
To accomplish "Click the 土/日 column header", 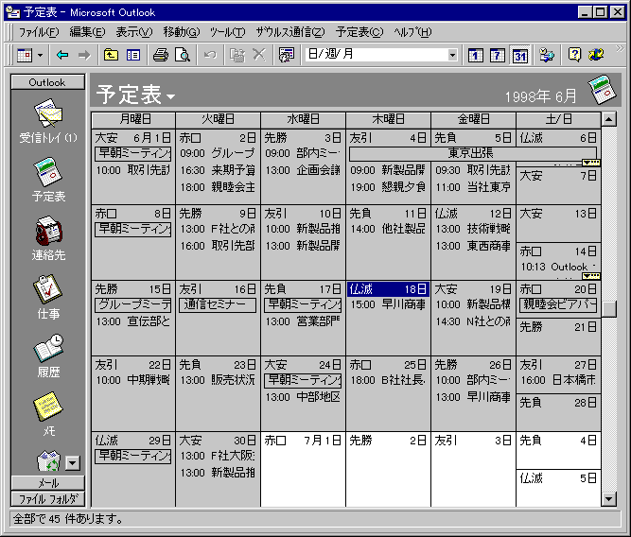I will tap(558, 119).
